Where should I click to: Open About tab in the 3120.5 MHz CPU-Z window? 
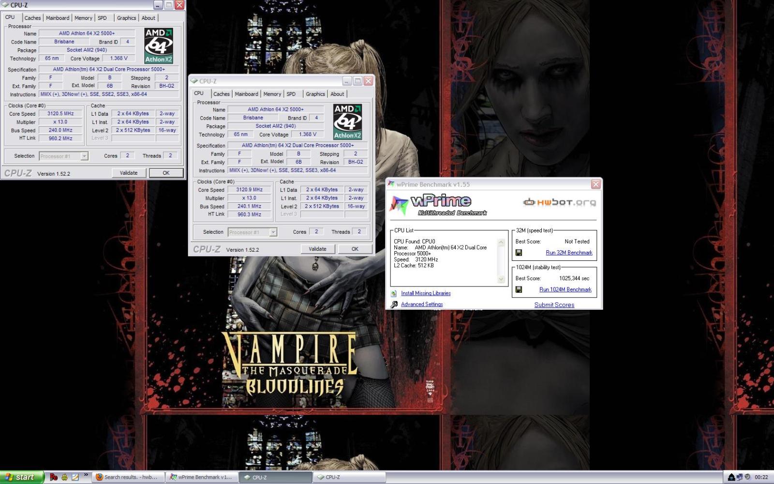149,18
